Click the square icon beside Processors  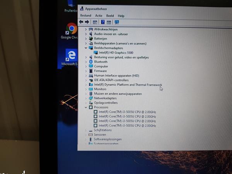pyautogui.click(x=91, y=107)
